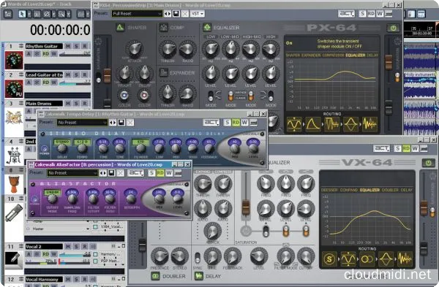Save preset in AliasFactor window

pyautogui.click(x=111, y=173)
